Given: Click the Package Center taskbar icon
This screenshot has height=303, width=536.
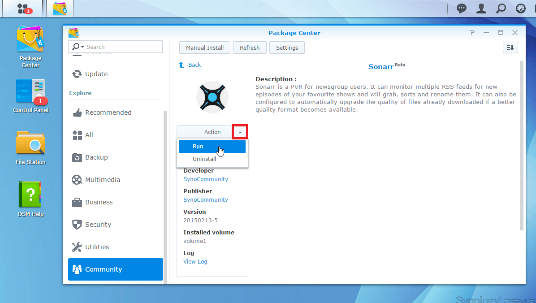Looking at the screenshot, I should 60,8.
